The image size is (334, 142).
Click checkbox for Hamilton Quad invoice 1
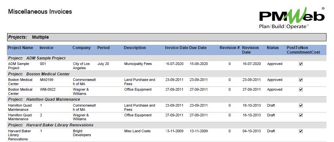tap(301, 106)
